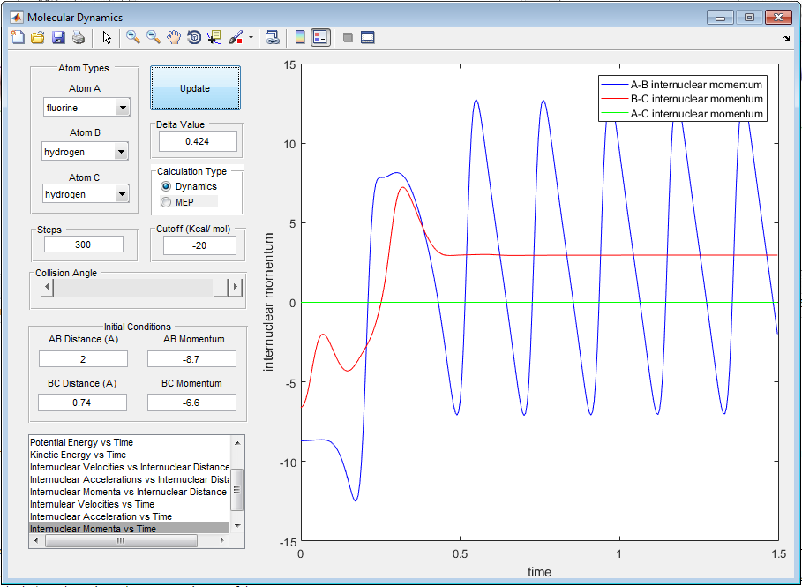Click the AB Momentum input field
This screenshot has height=587, width=802.
191,358
